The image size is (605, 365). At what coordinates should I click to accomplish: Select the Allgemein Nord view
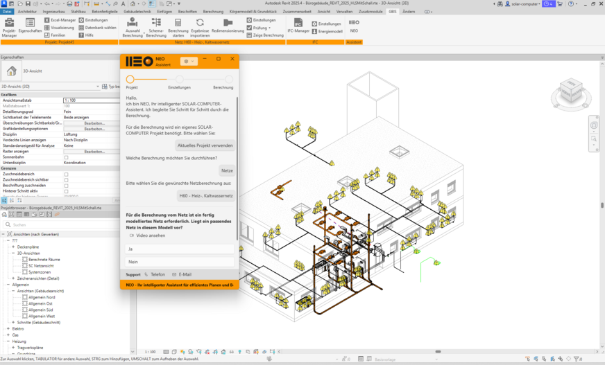pos(42,297)
